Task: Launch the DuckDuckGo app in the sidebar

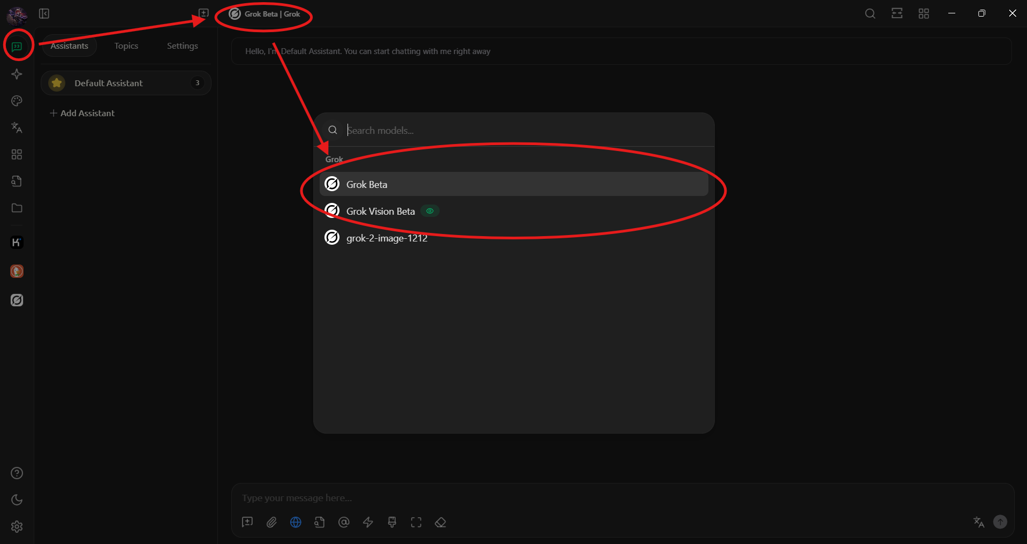Action: tap(17, 271)
